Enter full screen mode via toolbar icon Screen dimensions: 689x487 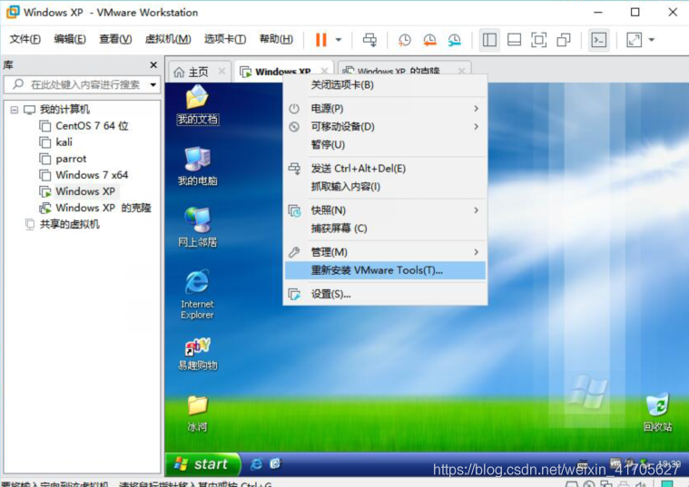click(538, 40)
